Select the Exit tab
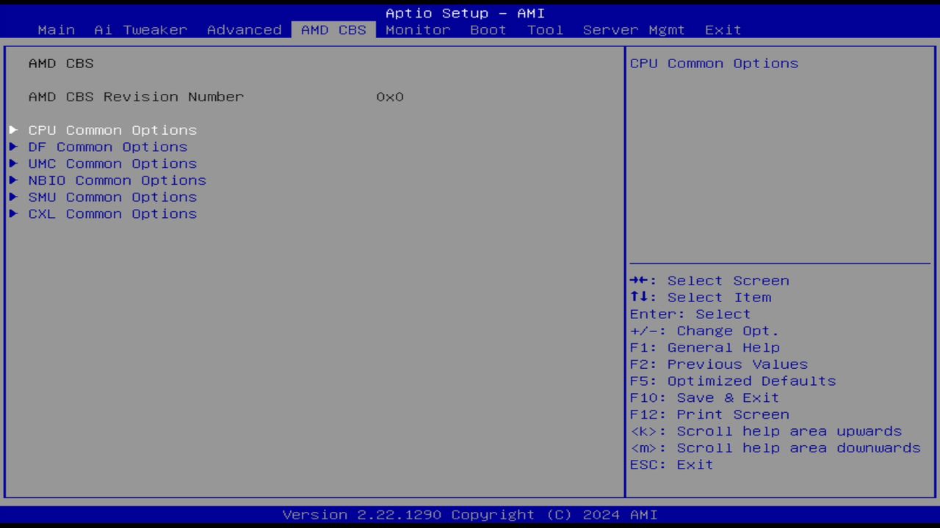940x528 pixels. pyautogui.click(x=723, y=30)
